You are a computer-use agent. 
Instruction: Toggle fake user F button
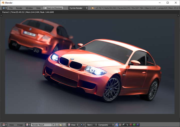(53, 125)
